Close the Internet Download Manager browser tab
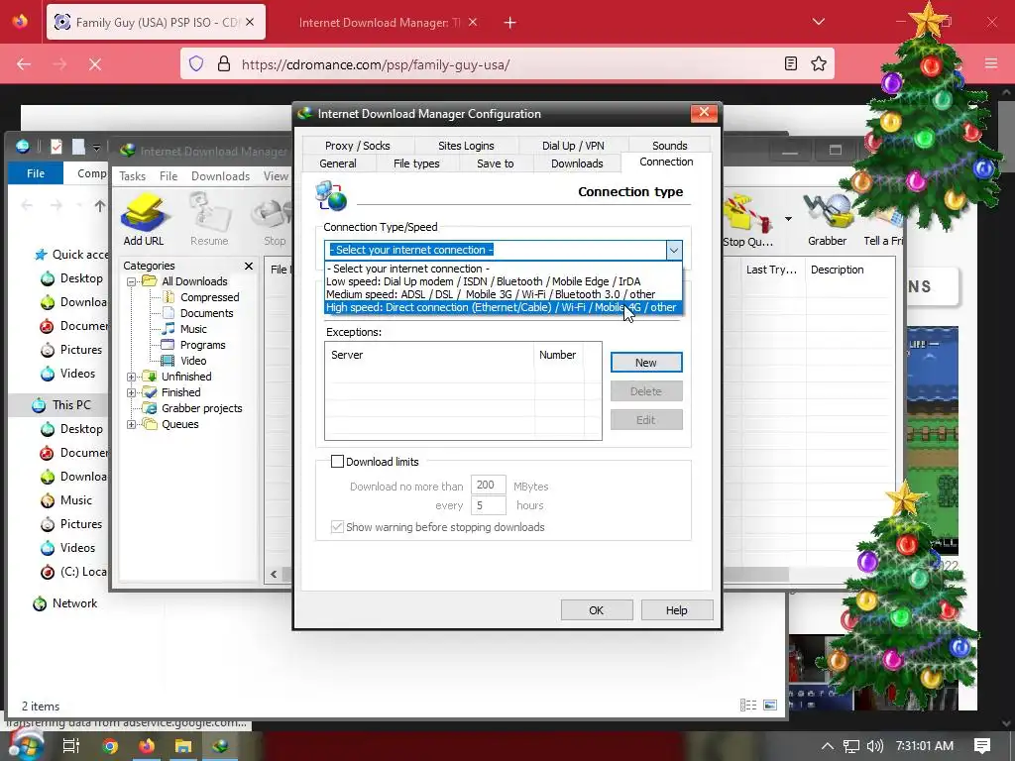The image size is (1015, 761). point(473,22)
